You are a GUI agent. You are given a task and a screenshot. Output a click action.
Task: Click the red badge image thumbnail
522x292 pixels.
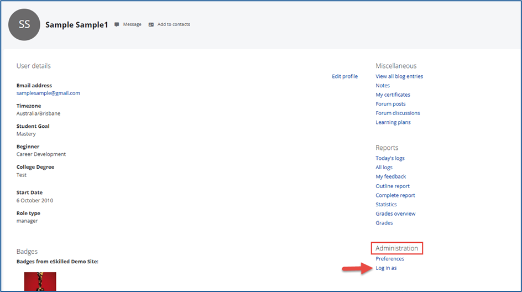pyautogui.click(x=40, y=282)
